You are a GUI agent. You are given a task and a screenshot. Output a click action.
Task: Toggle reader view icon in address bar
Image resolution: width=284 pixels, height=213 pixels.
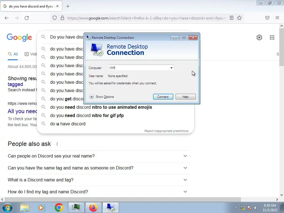coord(232,18)
